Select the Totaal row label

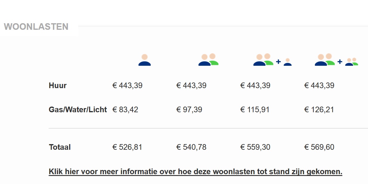pyautogui.click(x=60, y=147)
